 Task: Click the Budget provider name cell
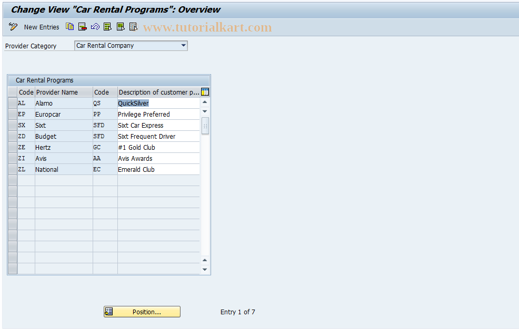point(64,137)
